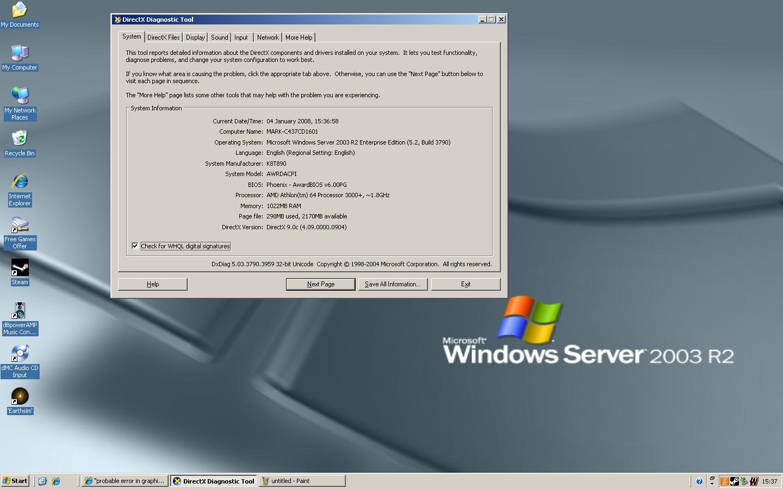The height and width of the screenshot is (489, 783).
Task: Select the Internet Explorer desktop icon
Action: [20, 190]
